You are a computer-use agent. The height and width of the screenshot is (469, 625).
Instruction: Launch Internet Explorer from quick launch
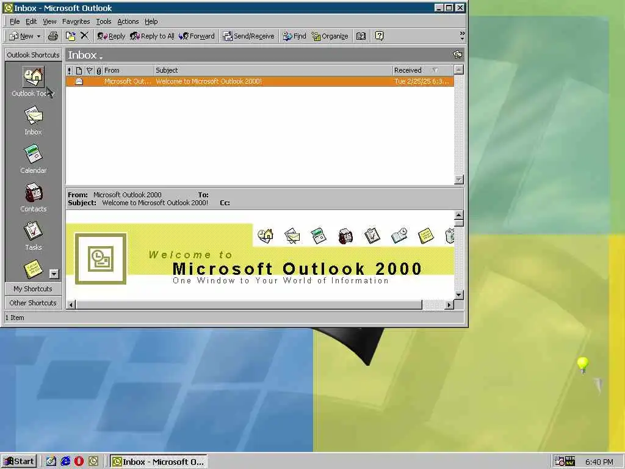65,462
